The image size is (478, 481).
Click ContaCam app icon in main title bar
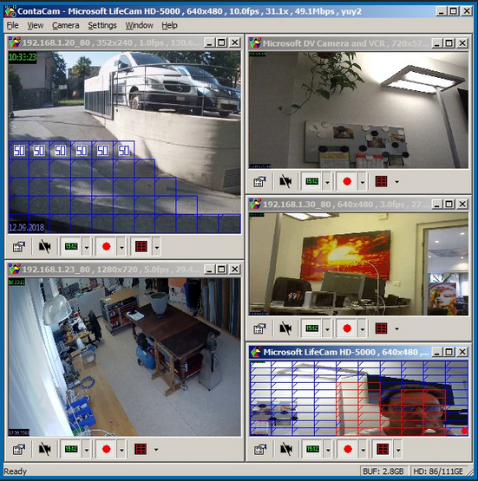10,11
